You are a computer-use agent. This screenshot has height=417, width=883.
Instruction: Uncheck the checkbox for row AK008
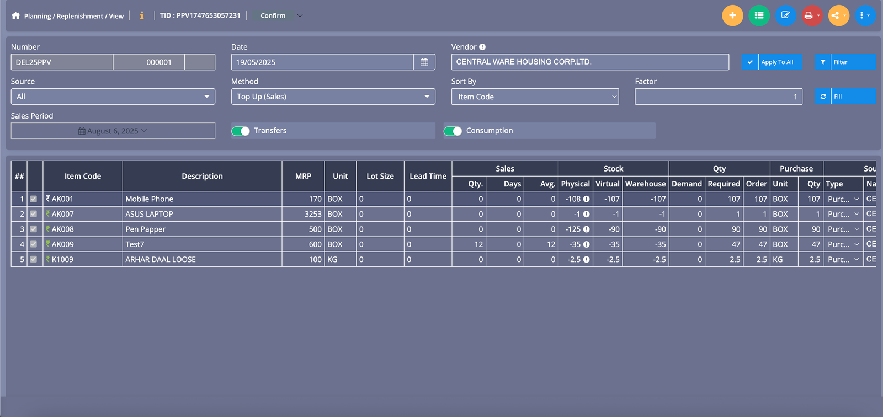click(34, 229)
